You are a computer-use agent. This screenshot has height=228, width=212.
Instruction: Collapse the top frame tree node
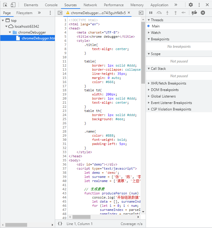[3, 20]
